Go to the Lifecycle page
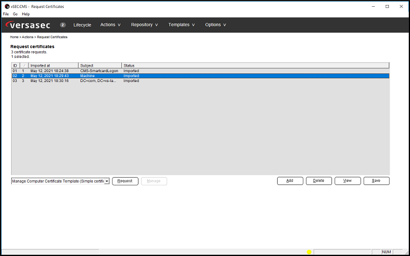Viewport: 410px width, 256px height. tap(82, 25)
